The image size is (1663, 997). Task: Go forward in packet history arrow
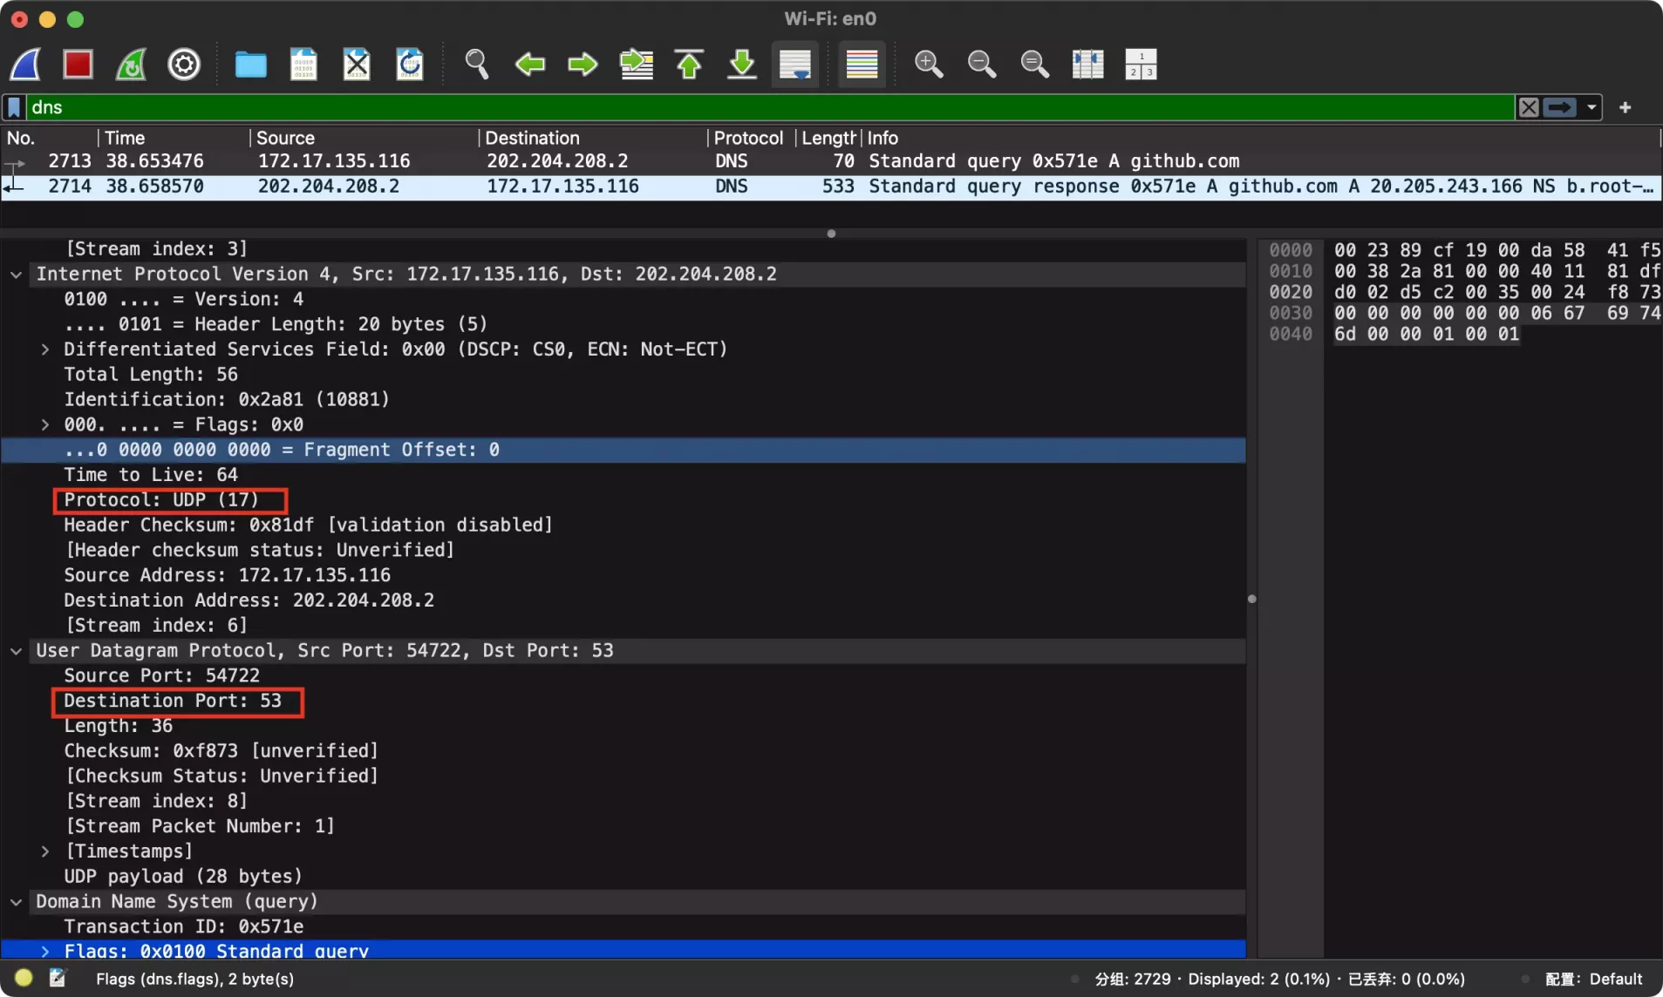[583, 64]
